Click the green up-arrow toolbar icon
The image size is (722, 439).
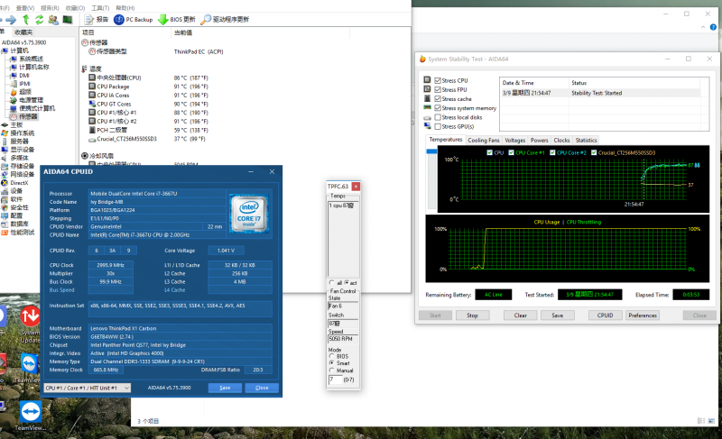[x=26, y=19]
